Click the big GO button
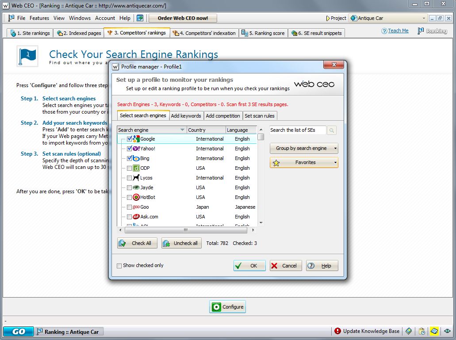Viewport: 456px width, 340px height. click(18, 332)
